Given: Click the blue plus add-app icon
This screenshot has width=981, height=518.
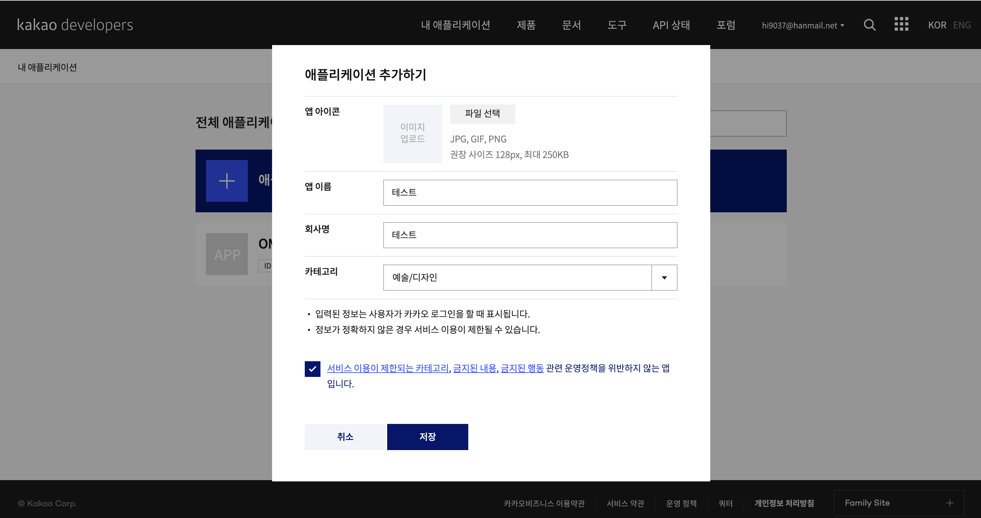Looking at the screenshot, I should click(x=227, y=181).
